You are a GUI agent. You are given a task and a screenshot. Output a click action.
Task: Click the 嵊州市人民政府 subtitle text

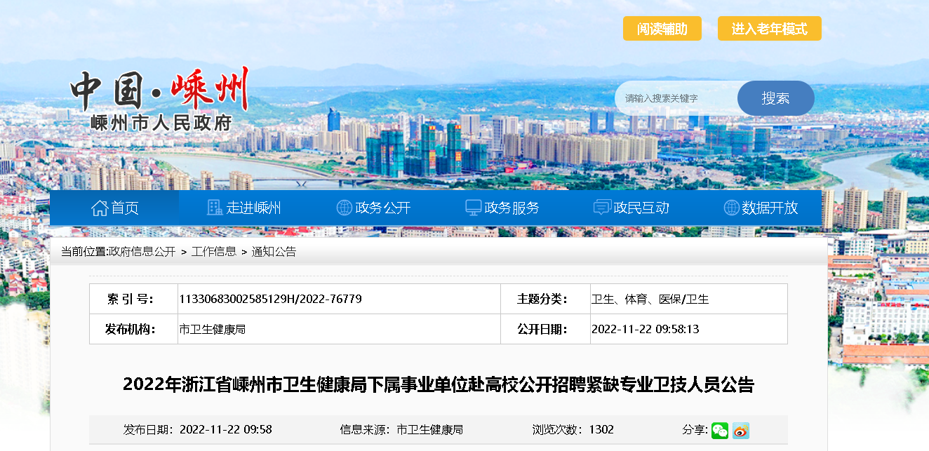pos(161,123)
